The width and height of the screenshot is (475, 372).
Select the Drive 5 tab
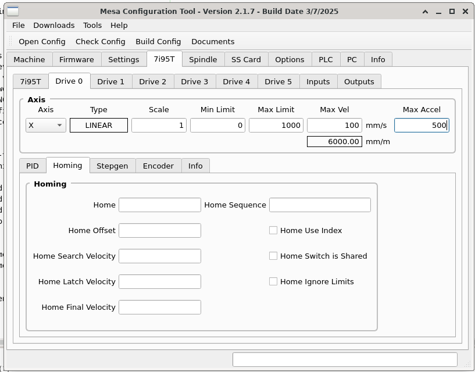pos(278,81)
